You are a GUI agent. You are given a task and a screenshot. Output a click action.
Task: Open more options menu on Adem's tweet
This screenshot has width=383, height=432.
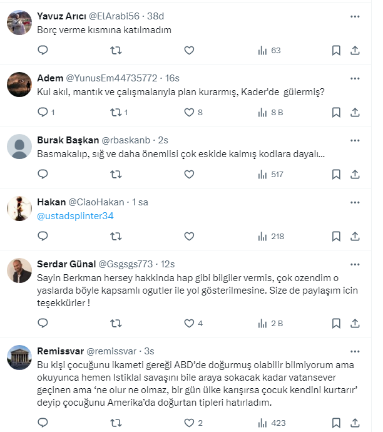coord(355,78)
